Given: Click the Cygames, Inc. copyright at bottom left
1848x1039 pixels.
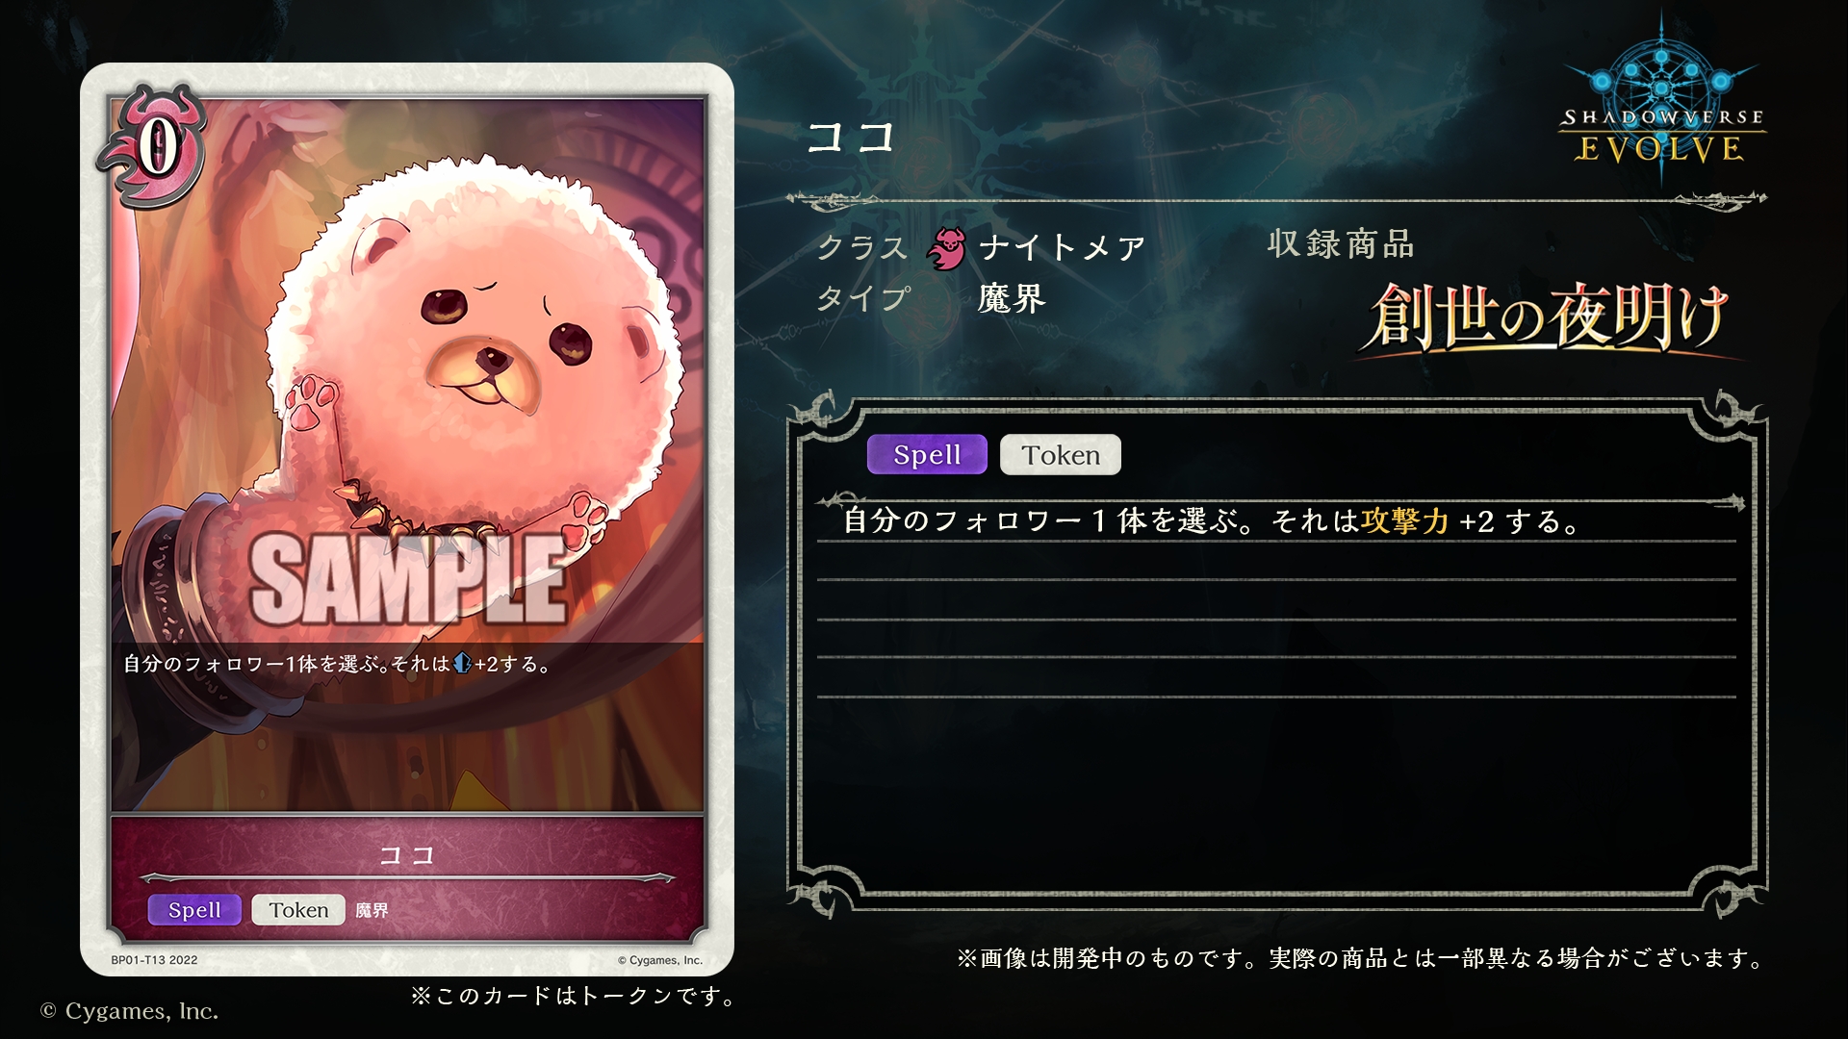Looking at the screenshot, I should coord(129,1011).
